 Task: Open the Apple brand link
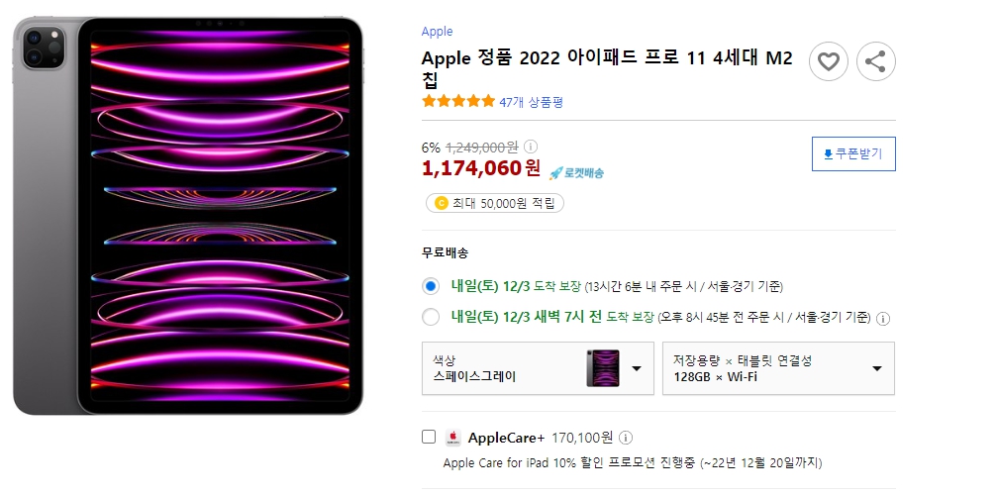click(x=437, y=31)
